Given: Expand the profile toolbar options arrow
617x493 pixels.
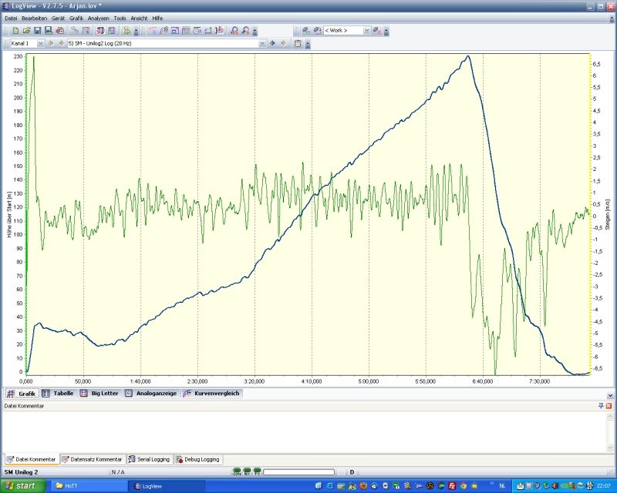Looking at the screenshot, I should coord(386,32).
